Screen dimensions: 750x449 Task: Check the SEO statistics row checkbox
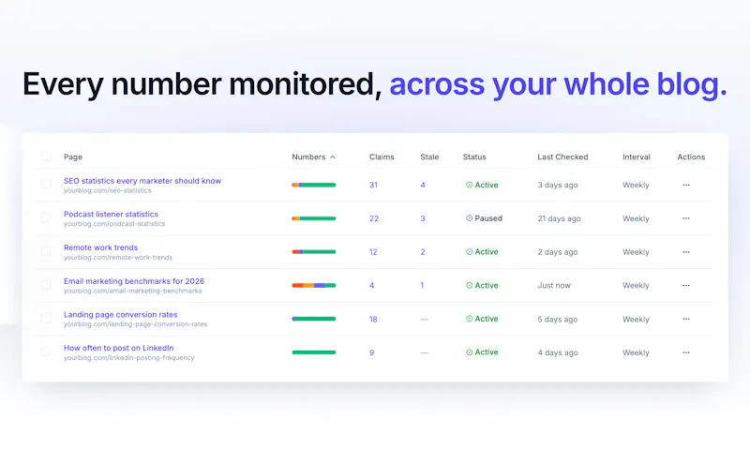coord(46,184)
